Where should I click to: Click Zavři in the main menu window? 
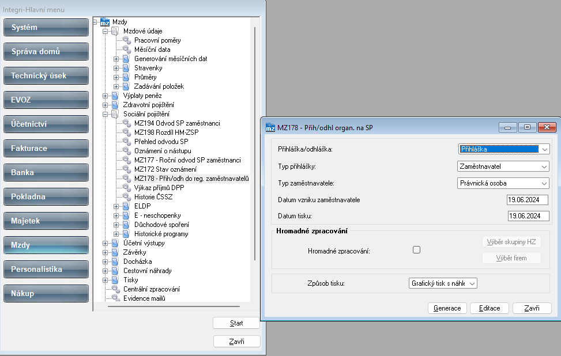click(x=236, y=342)
